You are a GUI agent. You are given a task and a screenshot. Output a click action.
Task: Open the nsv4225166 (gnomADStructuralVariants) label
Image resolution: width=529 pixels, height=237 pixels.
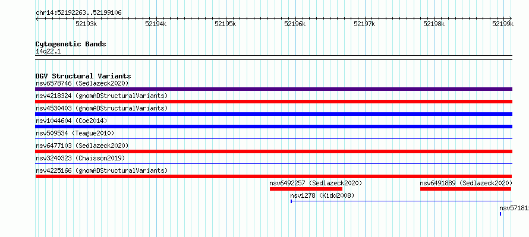(102, 170)
